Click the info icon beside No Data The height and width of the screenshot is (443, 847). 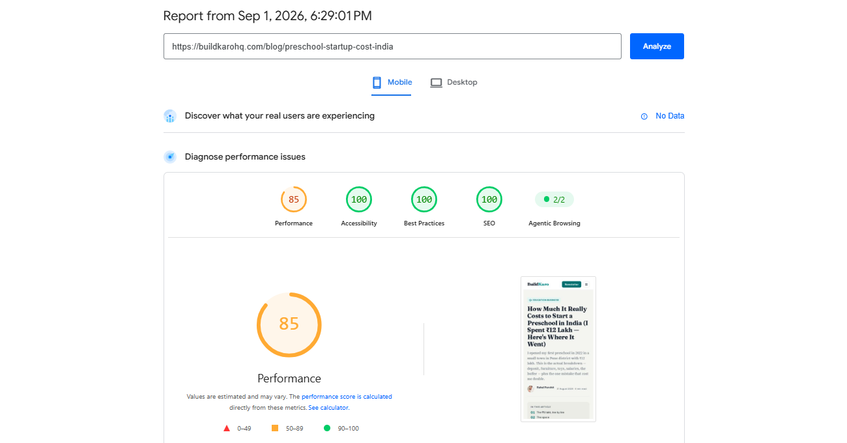point(644,116)
